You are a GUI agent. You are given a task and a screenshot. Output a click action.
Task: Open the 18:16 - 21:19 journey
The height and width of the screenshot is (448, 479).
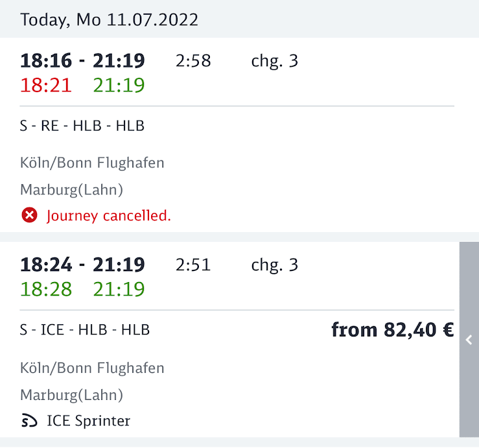(x=82, y=61)
